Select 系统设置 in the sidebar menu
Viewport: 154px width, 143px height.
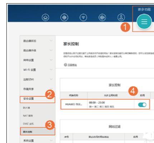[x=29, y=140]
